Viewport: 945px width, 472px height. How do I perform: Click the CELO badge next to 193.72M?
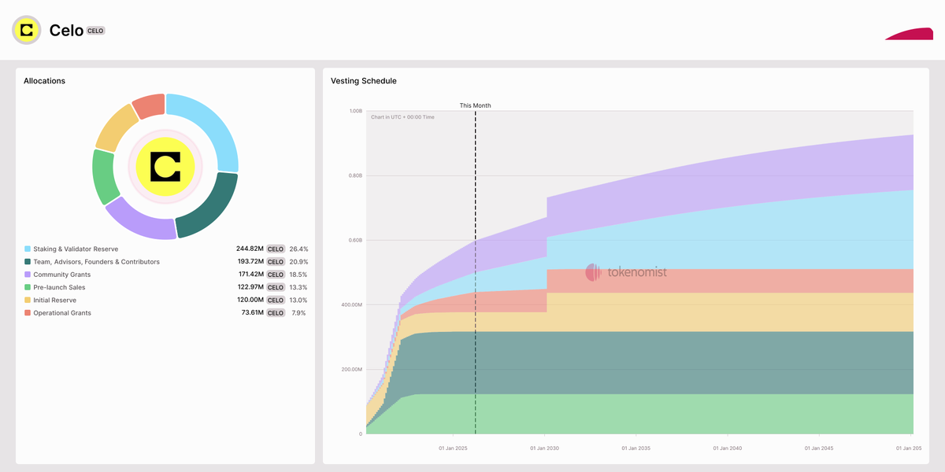tap(274, 261)
